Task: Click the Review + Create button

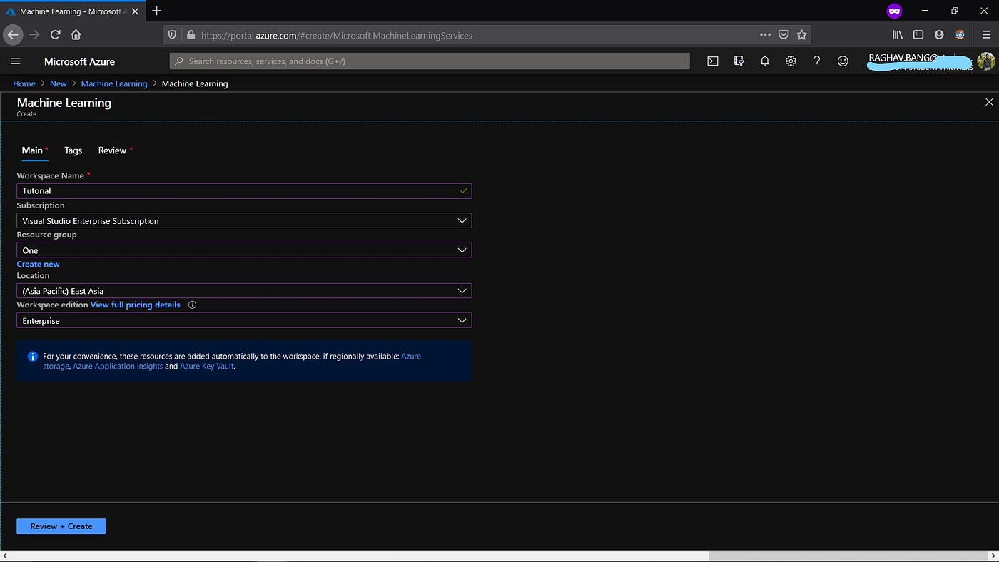Action: [61, 526]
